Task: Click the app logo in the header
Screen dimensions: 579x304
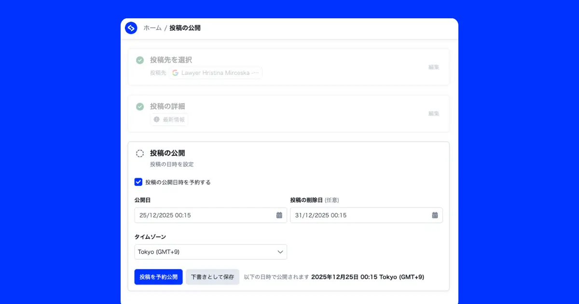Action: click(131, 28)
